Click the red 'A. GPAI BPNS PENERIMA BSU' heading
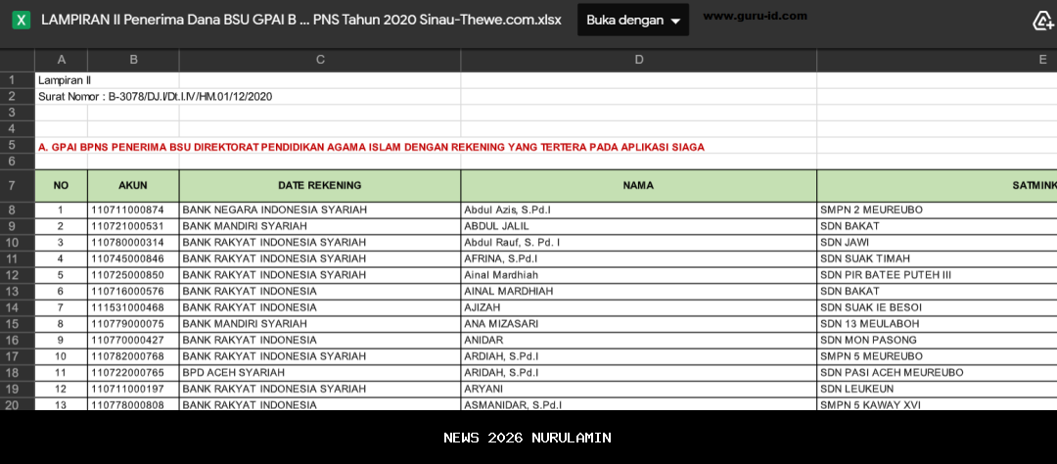The image size is (1057, 464). click(372, 147)
